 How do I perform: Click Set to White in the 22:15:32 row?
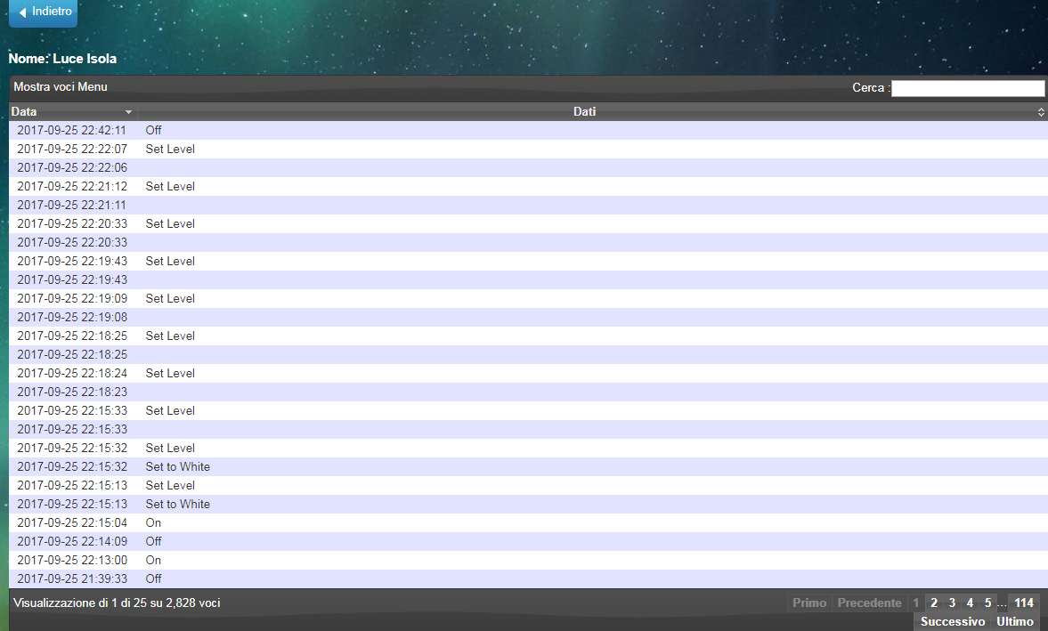(x=178, y=466)
